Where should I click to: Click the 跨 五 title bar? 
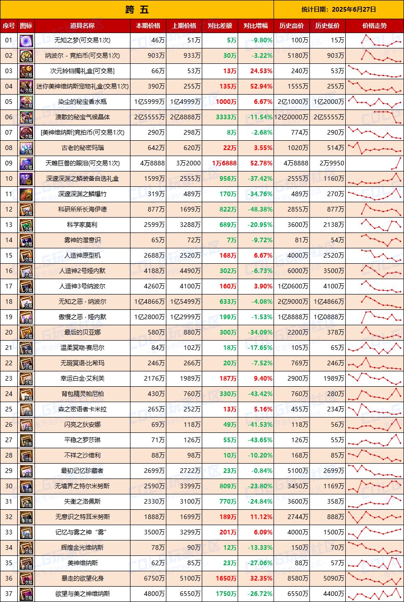coord(137,9)
